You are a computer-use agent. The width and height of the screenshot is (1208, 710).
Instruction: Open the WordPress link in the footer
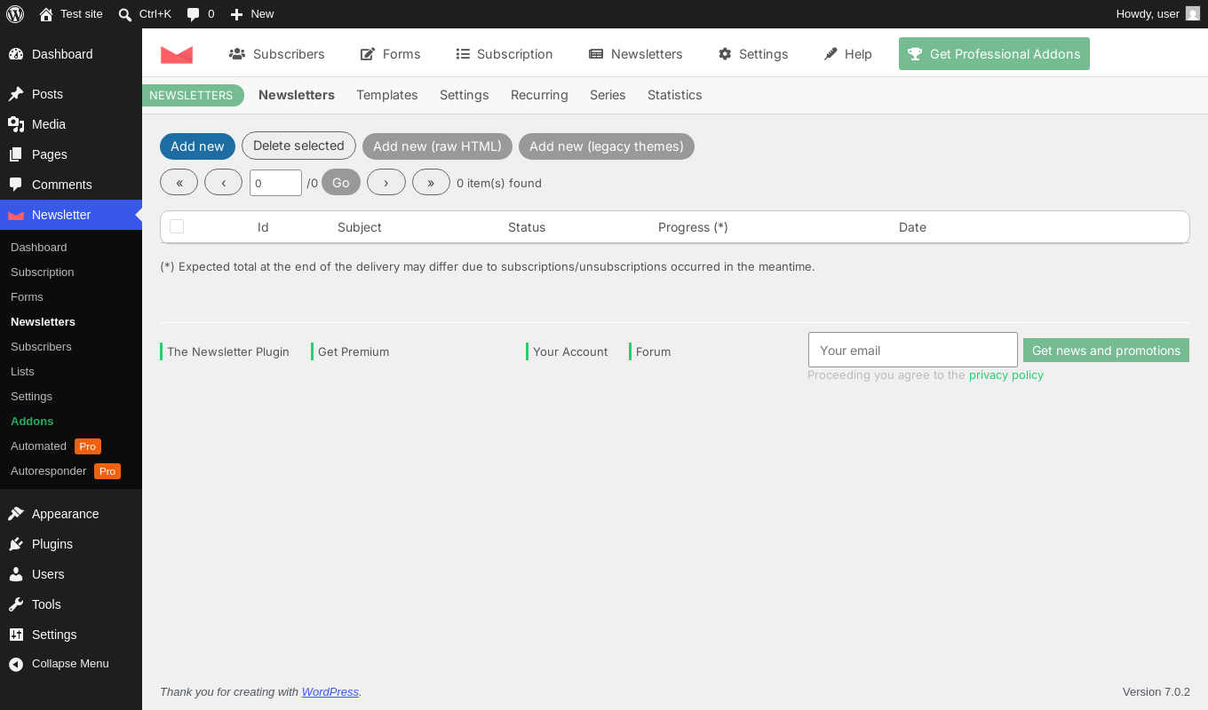pyautogui.click(x=330, y=692)
